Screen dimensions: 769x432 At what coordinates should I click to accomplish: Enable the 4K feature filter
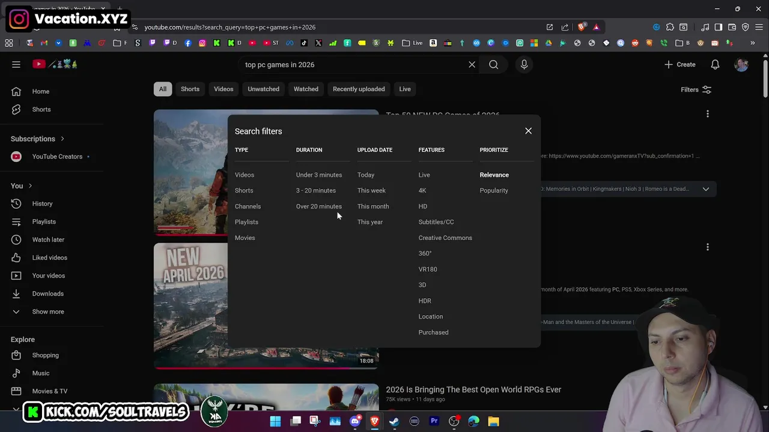422,190
